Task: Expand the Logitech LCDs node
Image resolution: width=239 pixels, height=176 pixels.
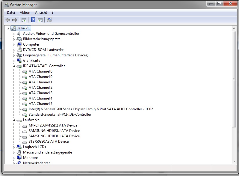Action: tap(14, 147)
